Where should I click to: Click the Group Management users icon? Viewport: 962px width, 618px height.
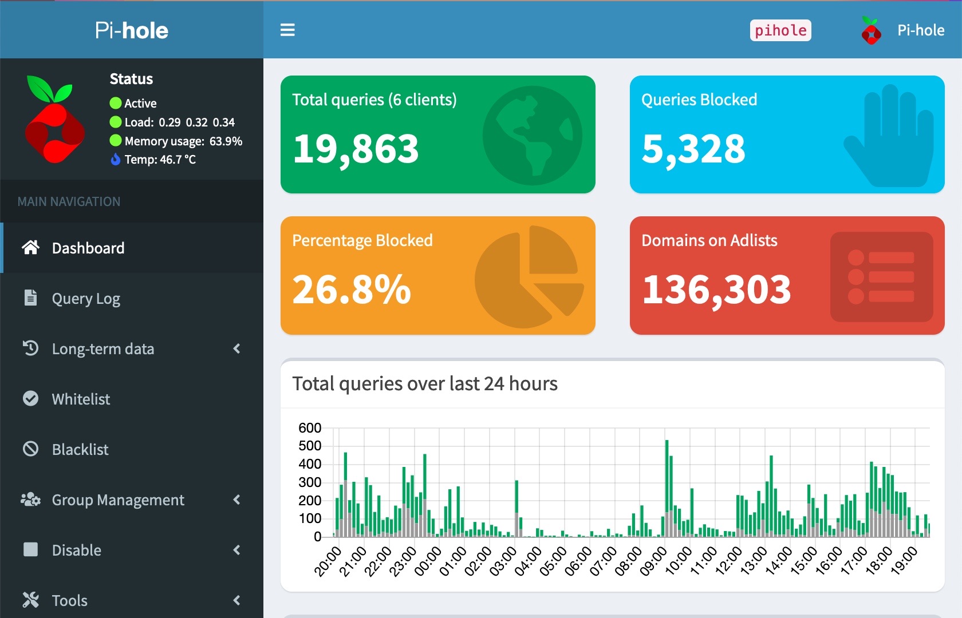coord(30,500)
